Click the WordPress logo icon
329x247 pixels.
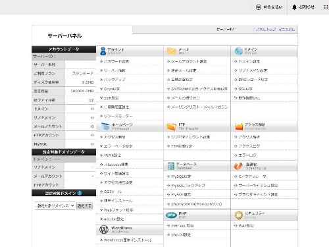point(104,230)
